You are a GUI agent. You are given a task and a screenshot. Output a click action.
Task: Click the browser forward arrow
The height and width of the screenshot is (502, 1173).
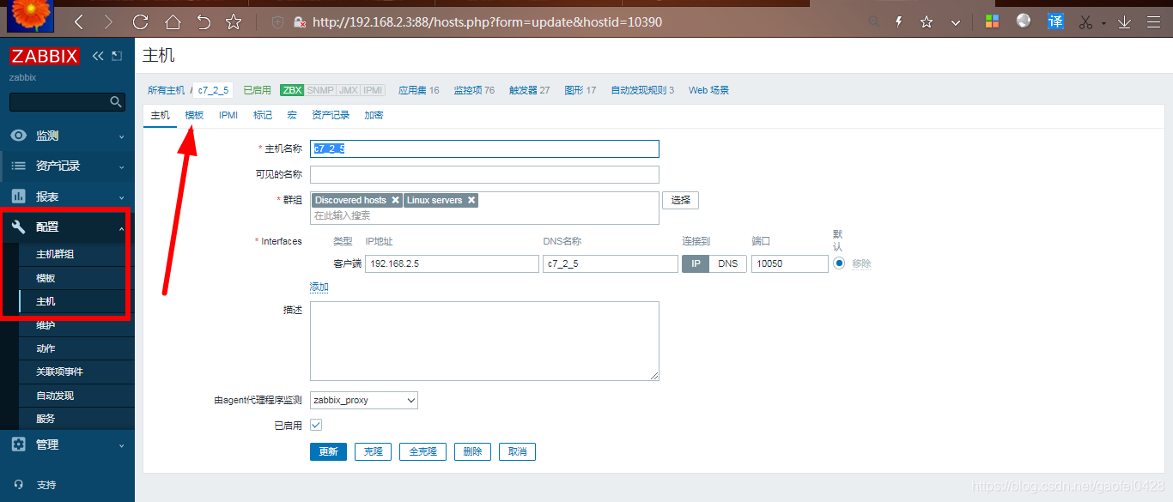[x=107, y=21]
